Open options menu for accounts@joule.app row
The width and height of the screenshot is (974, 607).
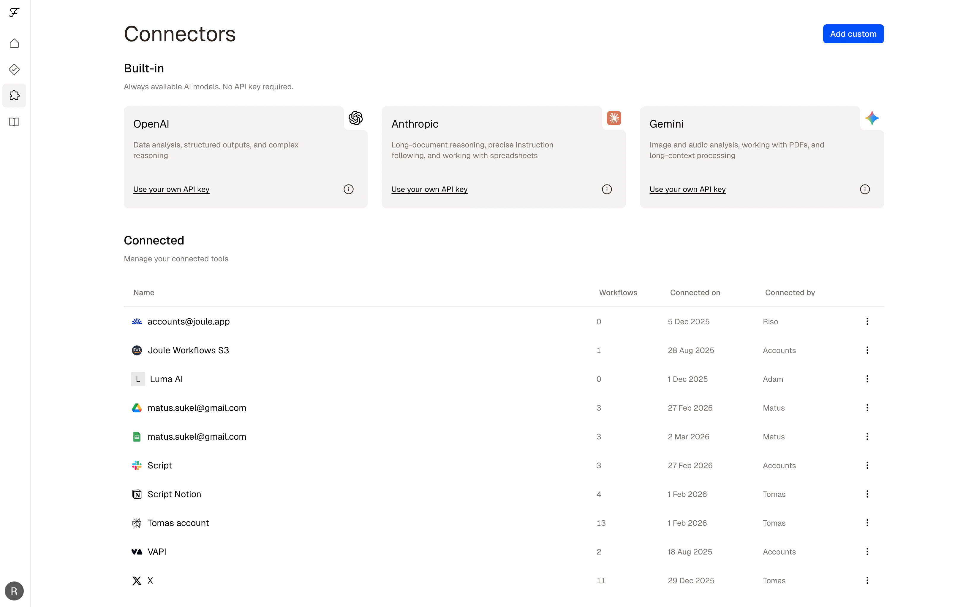click(x=867, y=321)
